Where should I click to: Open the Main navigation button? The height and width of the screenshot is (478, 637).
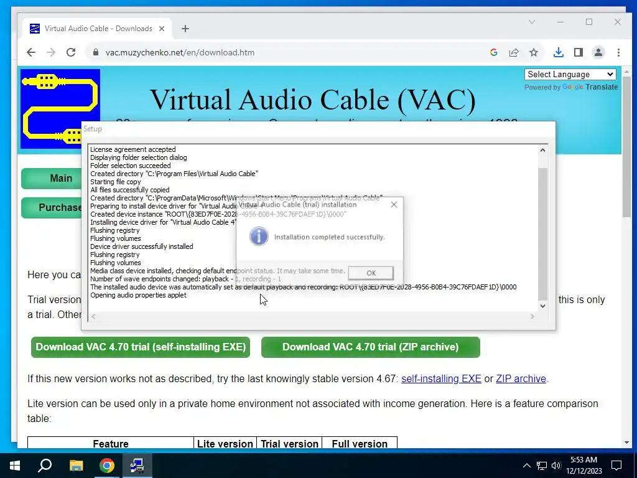[x=52, y=179]
